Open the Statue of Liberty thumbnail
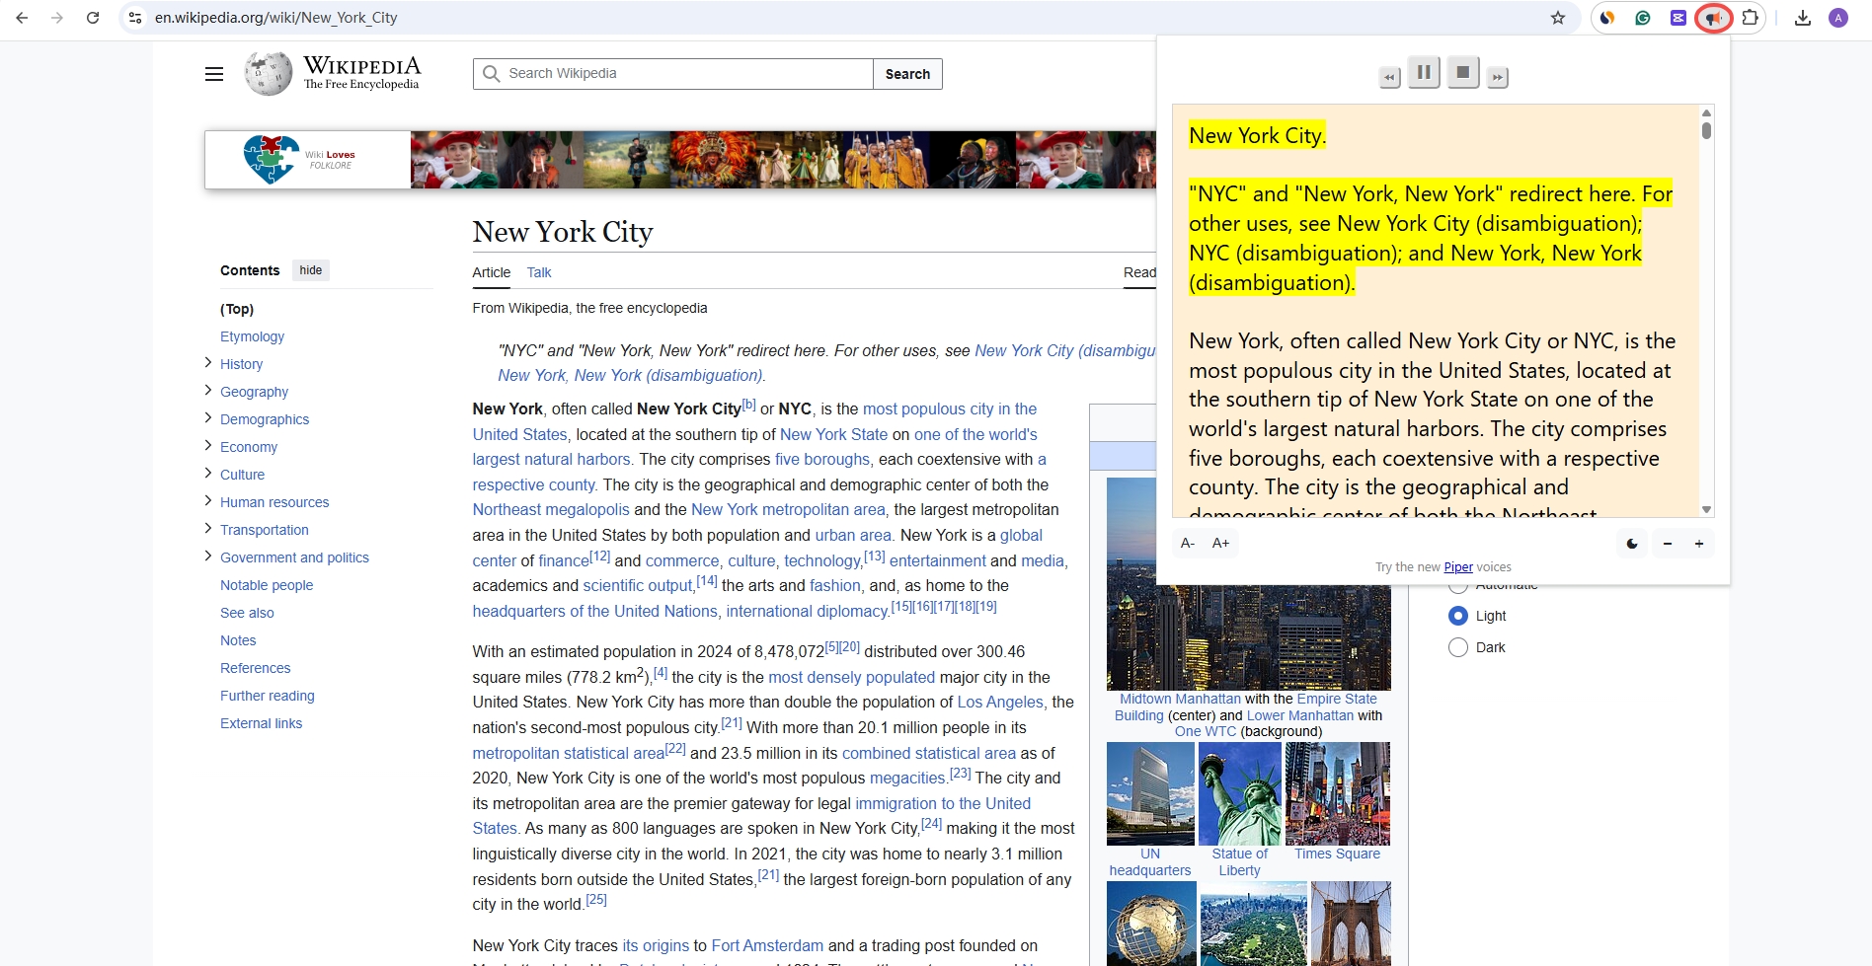The image size is (1872, 966). click(1240, 793)
